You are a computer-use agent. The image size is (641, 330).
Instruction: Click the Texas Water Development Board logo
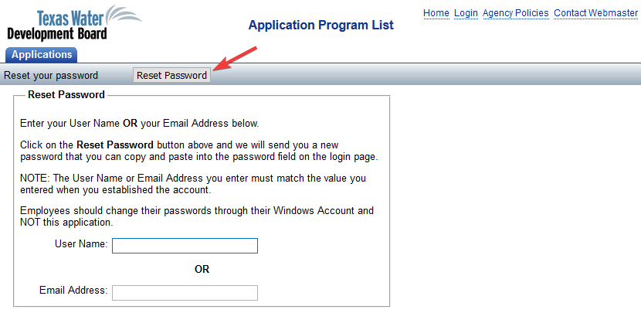[74, 23]
